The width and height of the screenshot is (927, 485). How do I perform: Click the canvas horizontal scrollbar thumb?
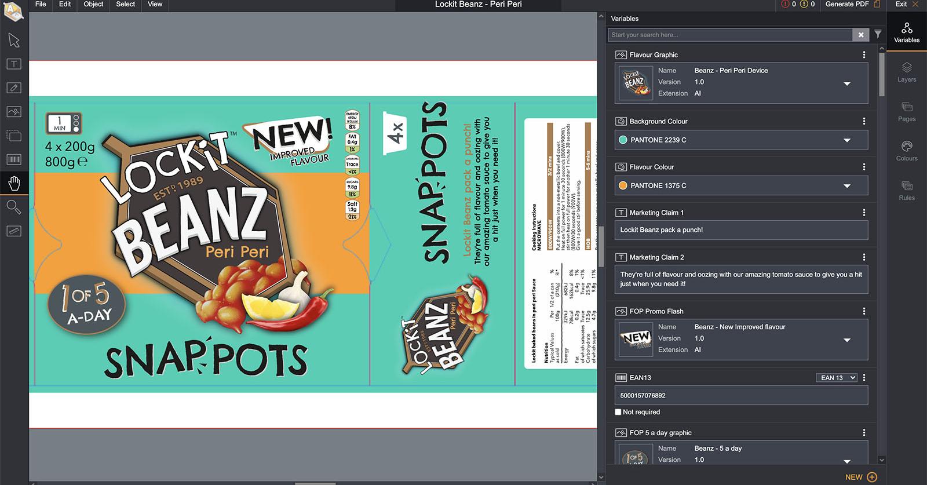click(x=315, y=483)
